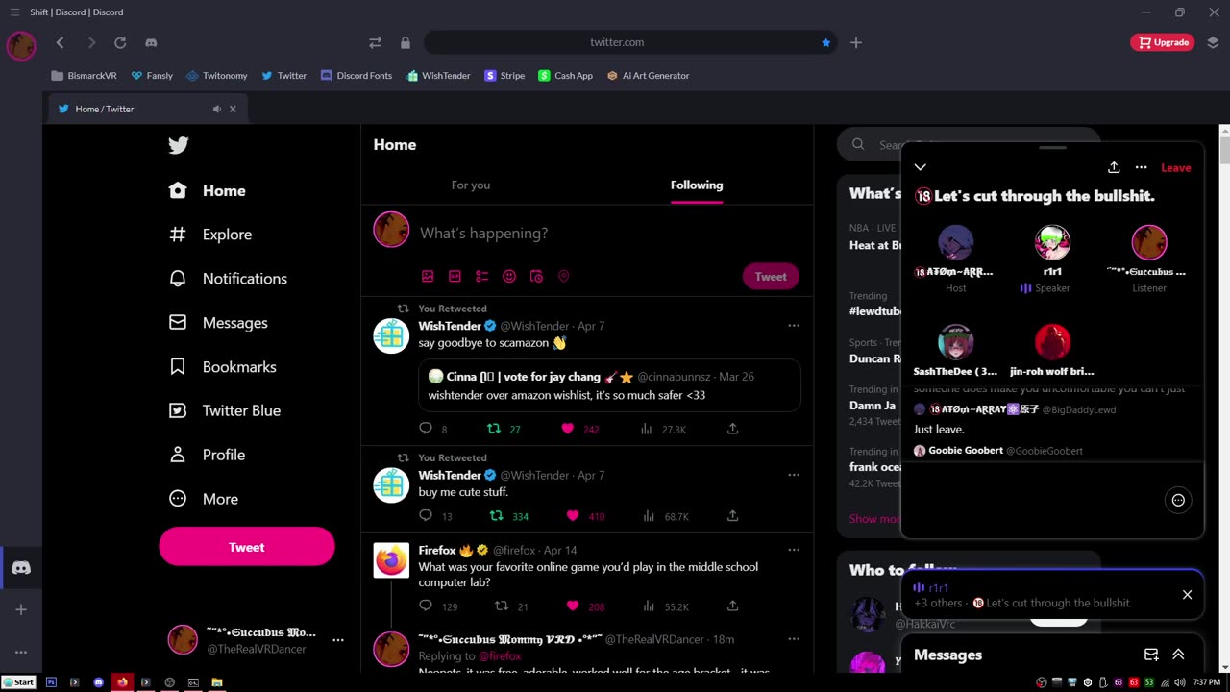
Task: Click the small Tweet submit button
Action: 771,277
